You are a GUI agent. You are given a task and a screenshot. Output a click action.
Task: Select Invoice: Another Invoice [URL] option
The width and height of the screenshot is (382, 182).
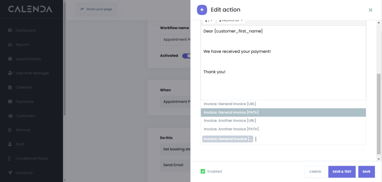point(229,120)
